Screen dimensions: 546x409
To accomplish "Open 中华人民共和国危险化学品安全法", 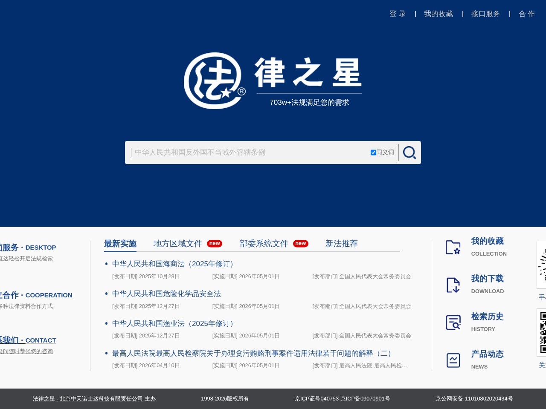I will coord(166,294).
